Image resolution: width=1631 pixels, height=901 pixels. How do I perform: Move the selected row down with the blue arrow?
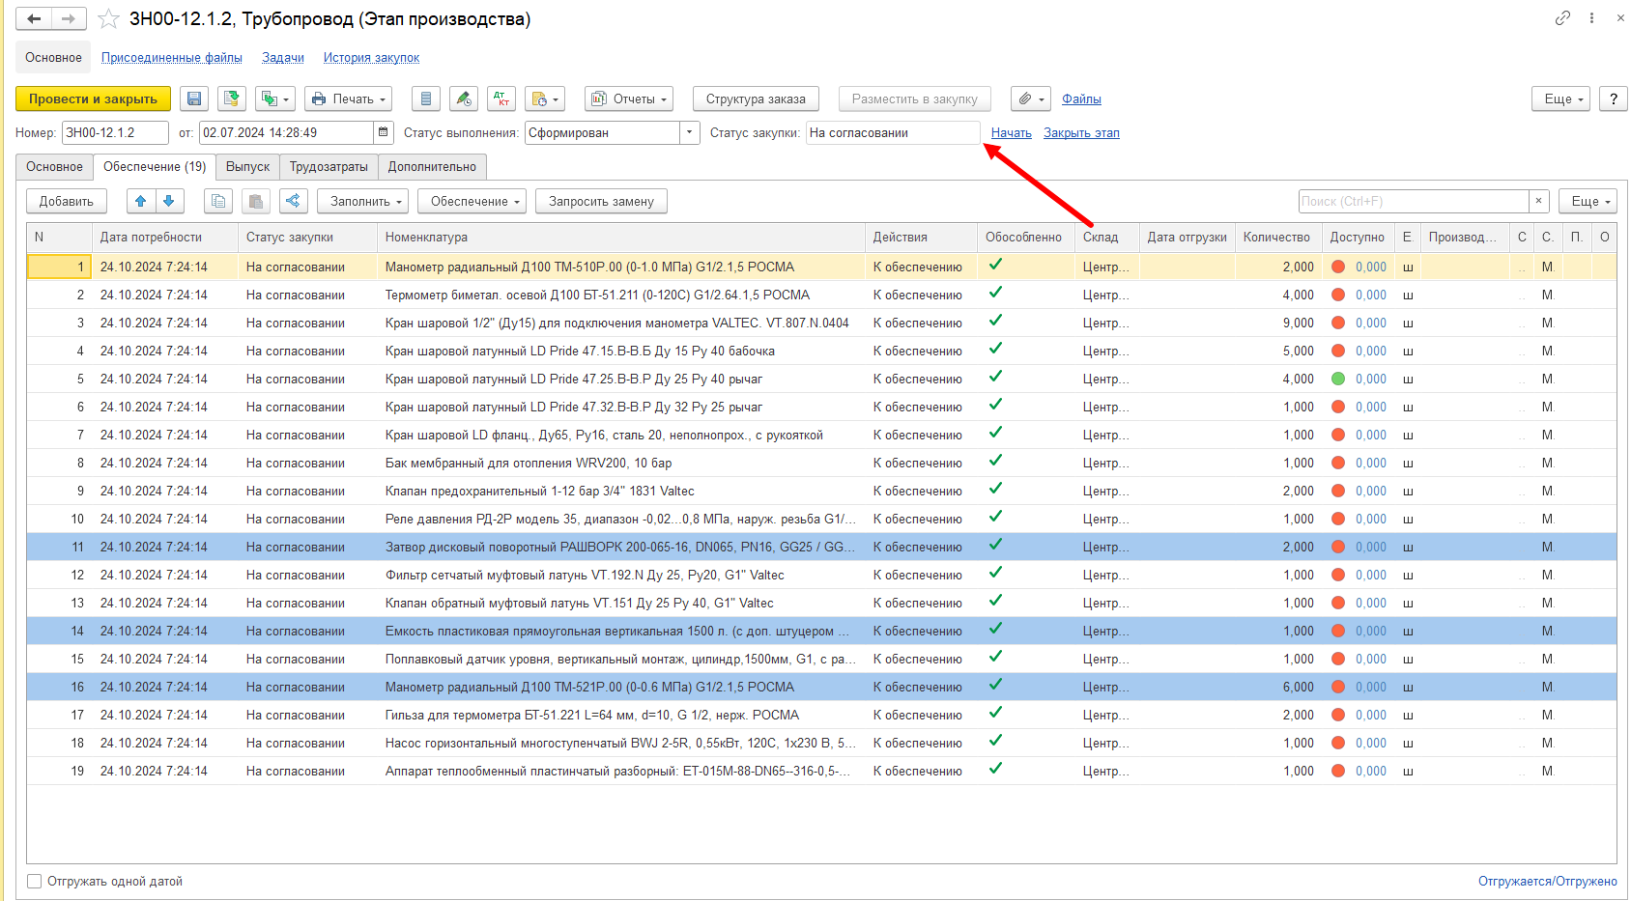[x=169, y=201]
